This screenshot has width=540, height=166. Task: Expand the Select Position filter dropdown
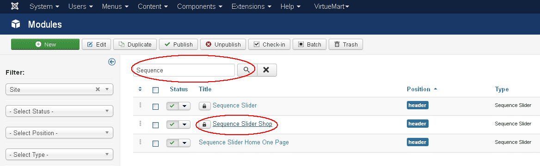pos(60,133)
